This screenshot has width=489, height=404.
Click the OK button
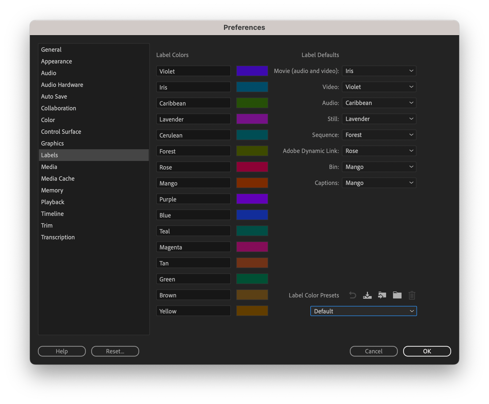pyautogui.click(x=427, y=351)
